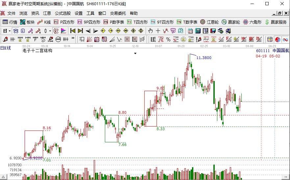290x180 pixels.
Task: Click the yellow diamond horizontal-compress icon
Action: click(126, 31)
